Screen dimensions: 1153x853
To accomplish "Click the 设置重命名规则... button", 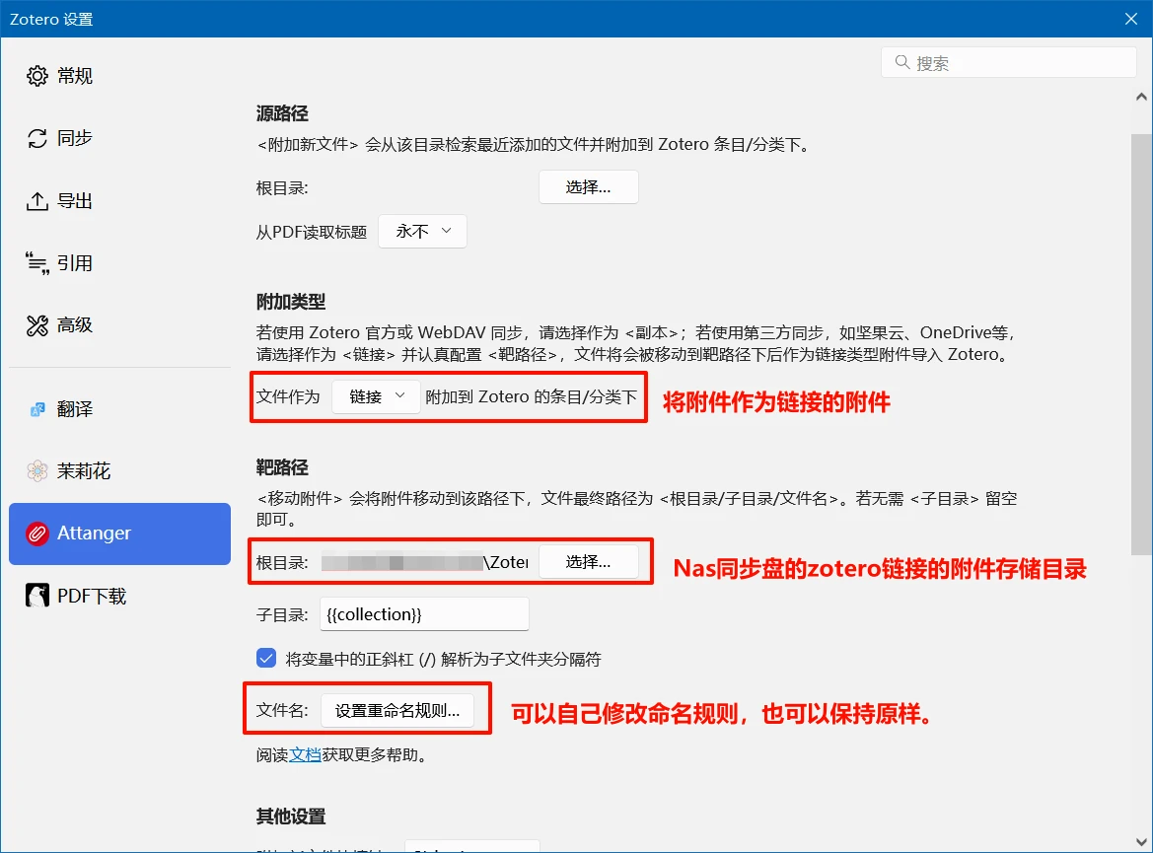I will [397, 710].
